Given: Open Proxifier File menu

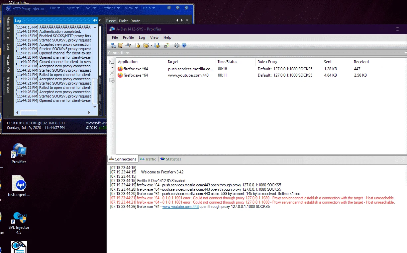Looking at the screenshot, I should 115,37.
